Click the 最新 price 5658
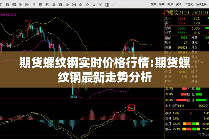The image size is (209, 139). [184, 38]
